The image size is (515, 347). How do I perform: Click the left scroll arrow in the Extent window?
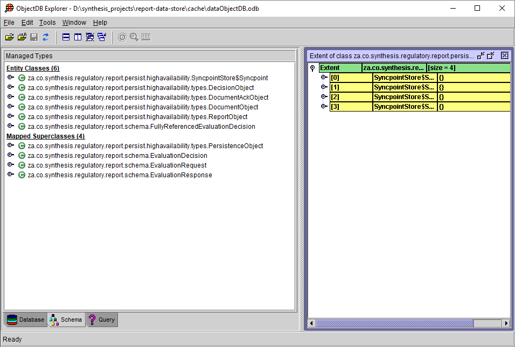[312, 323]
